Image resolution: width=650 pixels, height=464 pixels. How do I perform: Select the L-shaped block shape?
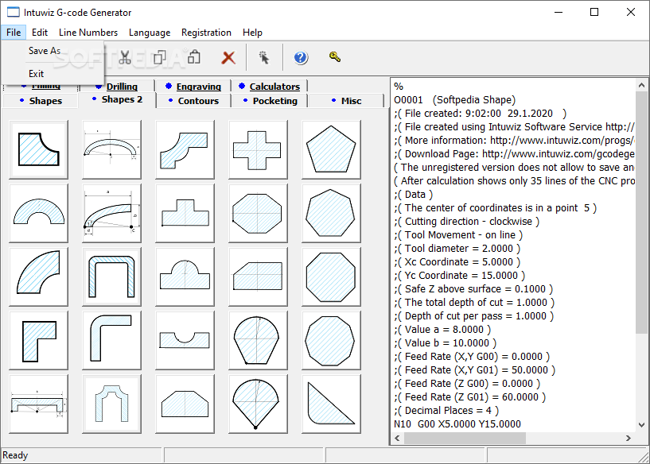point(38,340)
